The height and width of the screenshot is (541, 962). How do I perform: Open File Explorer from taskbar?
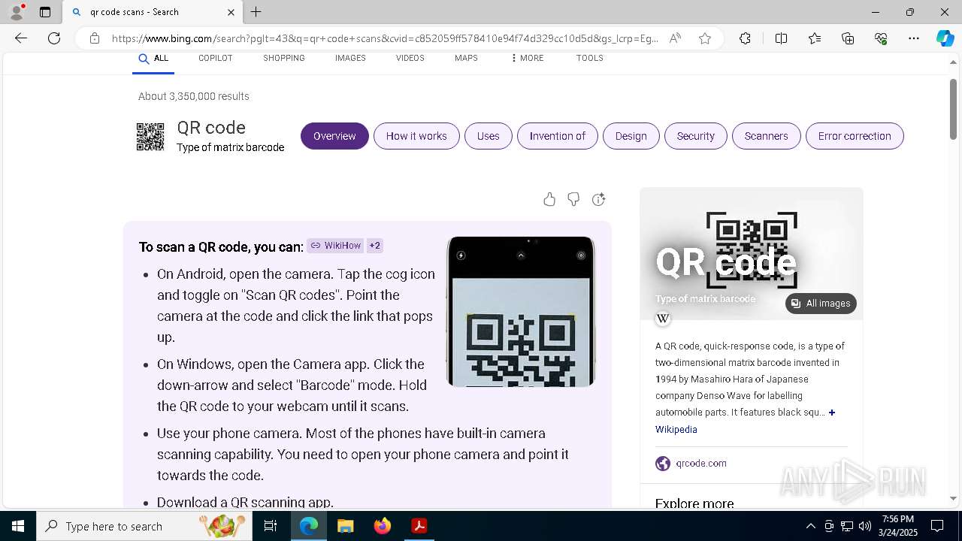[345, 526]
